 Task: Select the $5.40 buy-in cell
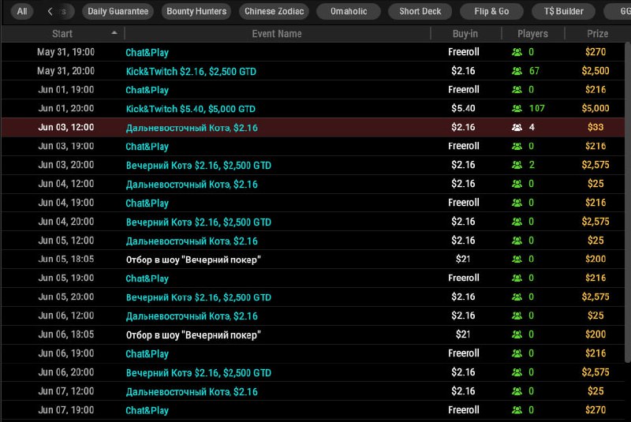click(x=463, y=108)
